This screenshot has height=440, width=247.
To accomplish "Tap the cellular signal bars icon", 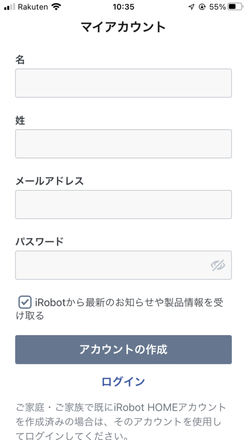I will point(10,7).
